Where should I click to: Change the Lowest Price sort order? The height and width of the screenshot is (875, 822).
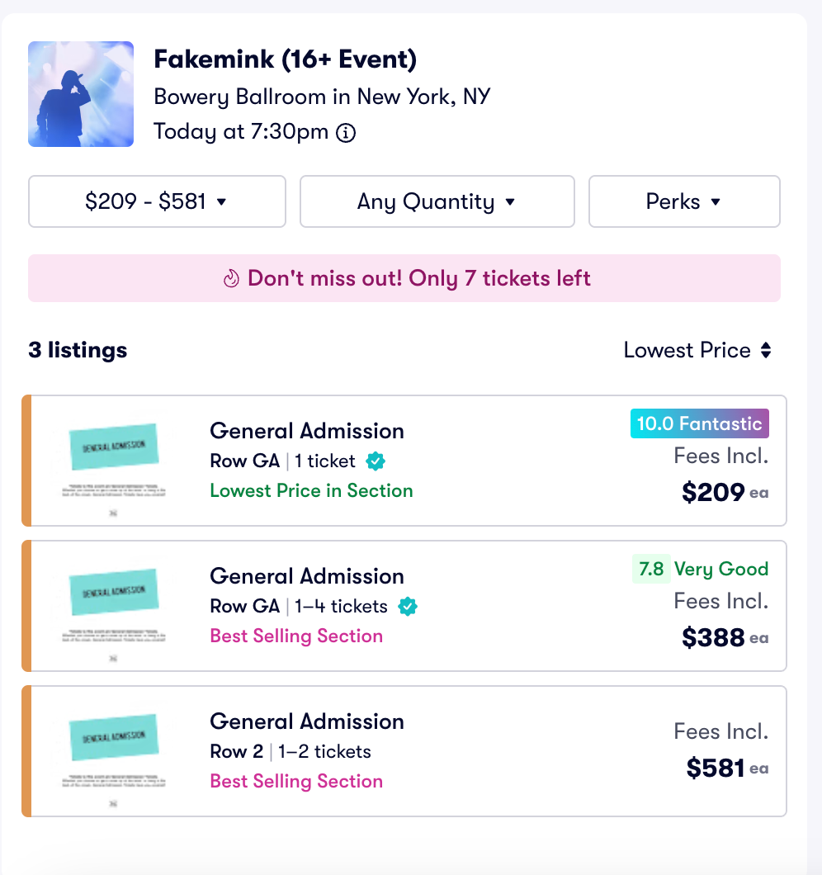pyautogui.click(x=697, y=350)
